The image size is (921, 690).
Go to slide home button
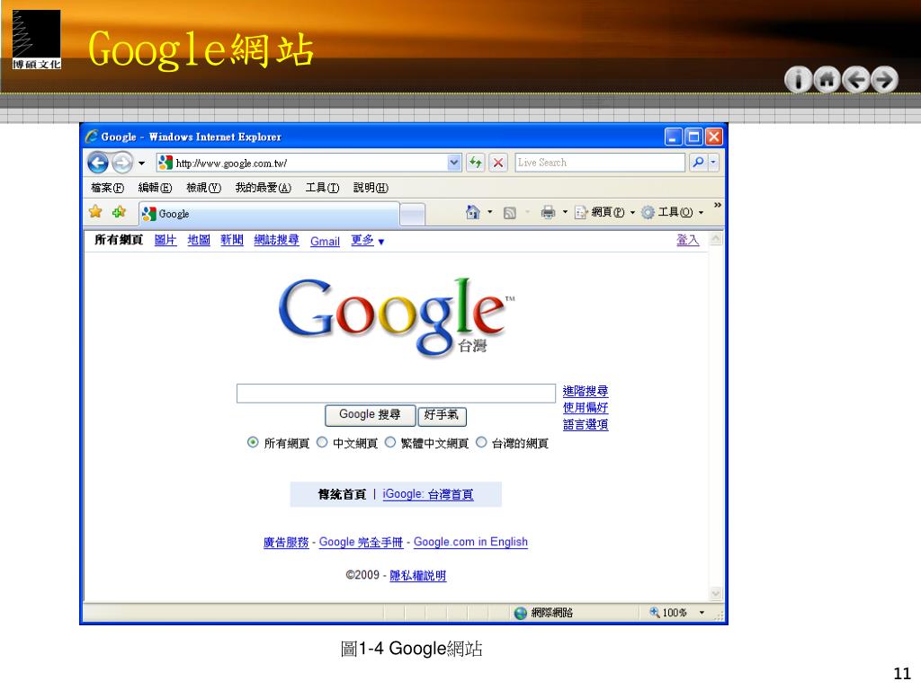827,79
